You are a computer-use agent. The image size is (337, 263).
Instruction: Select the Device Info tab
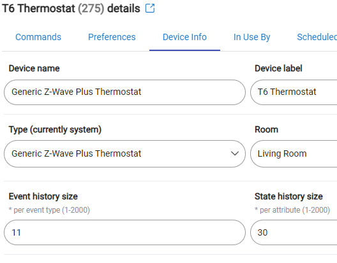(184, 37)
